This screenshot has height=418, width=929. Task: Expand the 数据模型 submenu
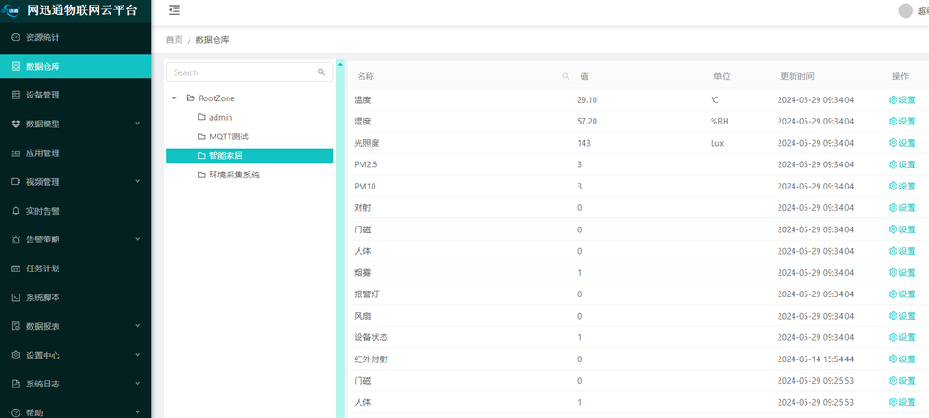(137, 124)
